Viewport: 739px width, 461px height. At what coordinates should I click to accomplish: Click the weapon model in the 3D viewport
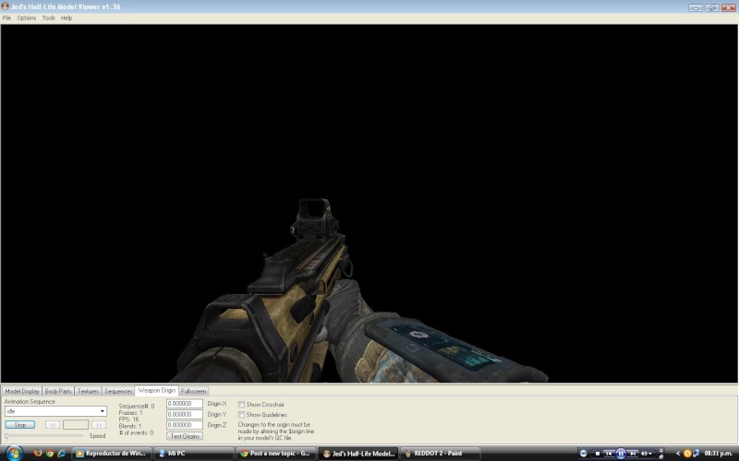point(302,301)
